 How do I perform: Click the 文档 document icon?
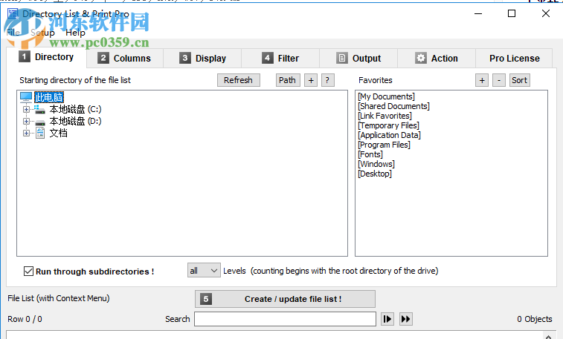click(x=40, y=134)
